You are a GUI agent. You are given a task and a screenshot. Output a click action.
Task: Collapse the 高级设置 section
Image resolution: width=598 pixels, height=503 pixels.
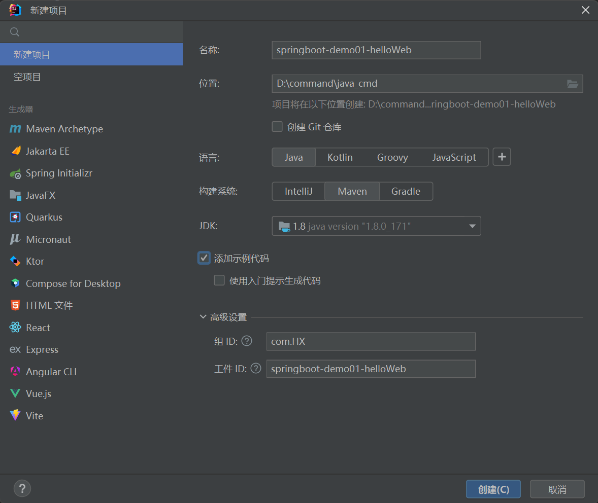(x=204, y=317)
